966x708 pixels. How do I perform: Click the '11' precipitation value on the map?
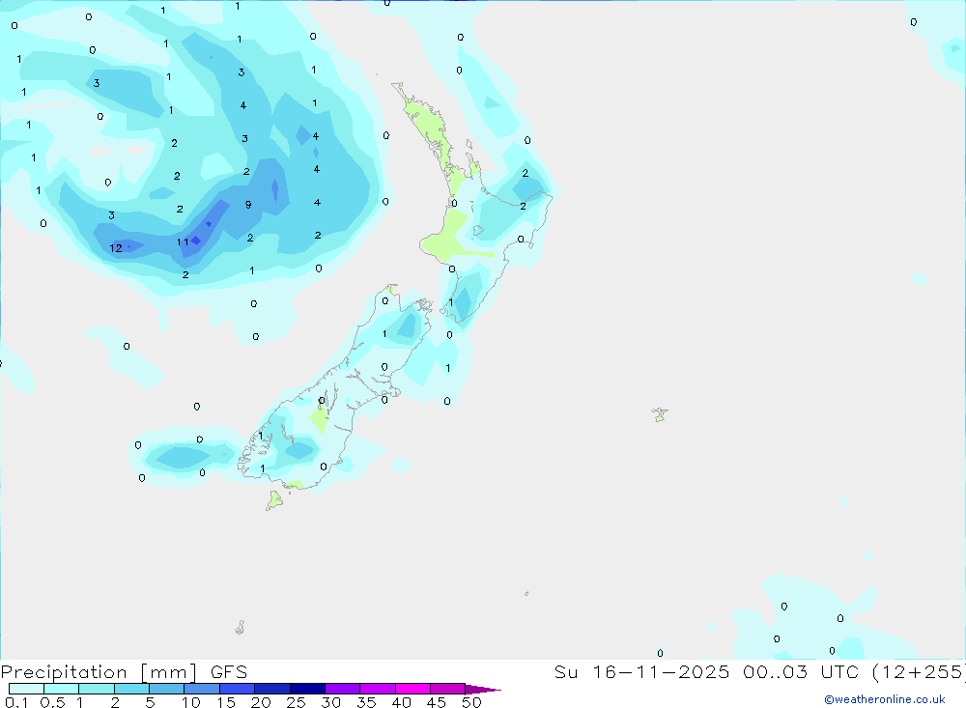coord(183,242)
